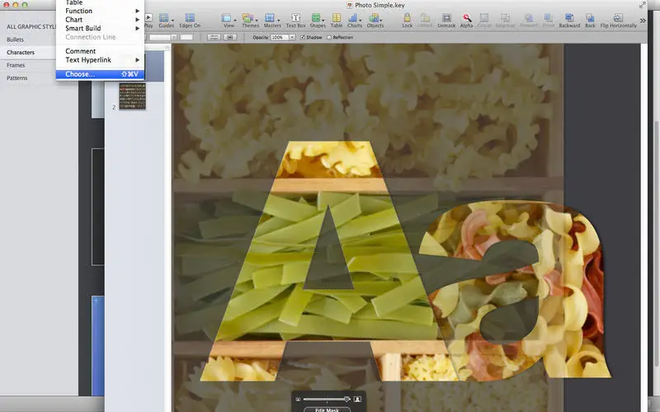Click the pasta letter A masked image
660x412 pixels.
pos(328,260)
